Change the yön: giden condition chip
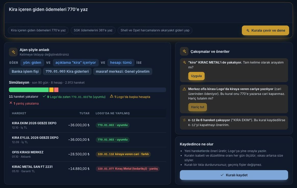The image size is (297, 188). click(32, 63)
